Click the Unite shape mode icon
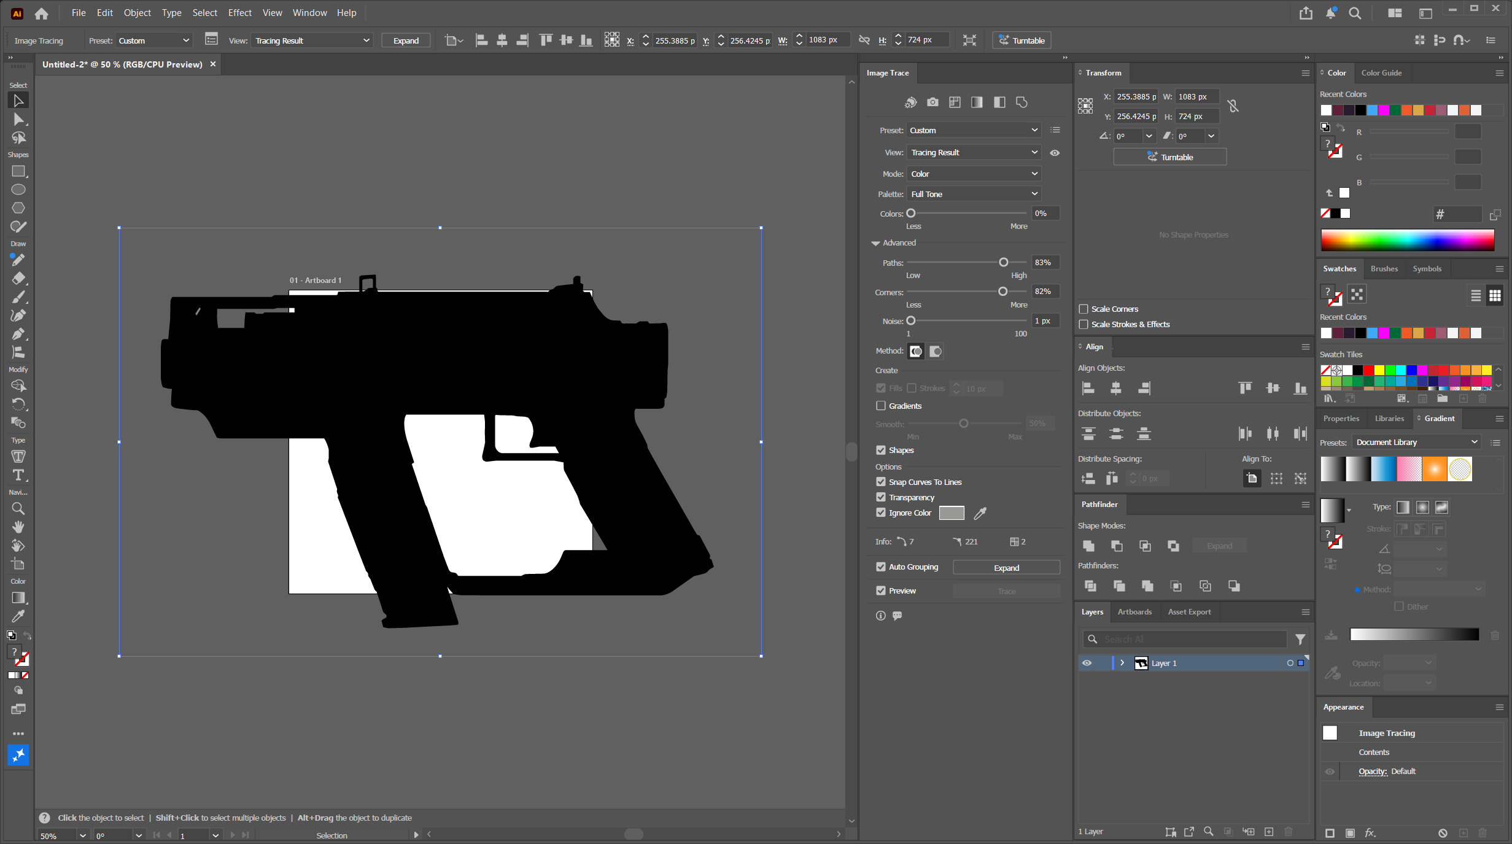The height and width of the screenshot is (844, 1512). (1089, 546)
